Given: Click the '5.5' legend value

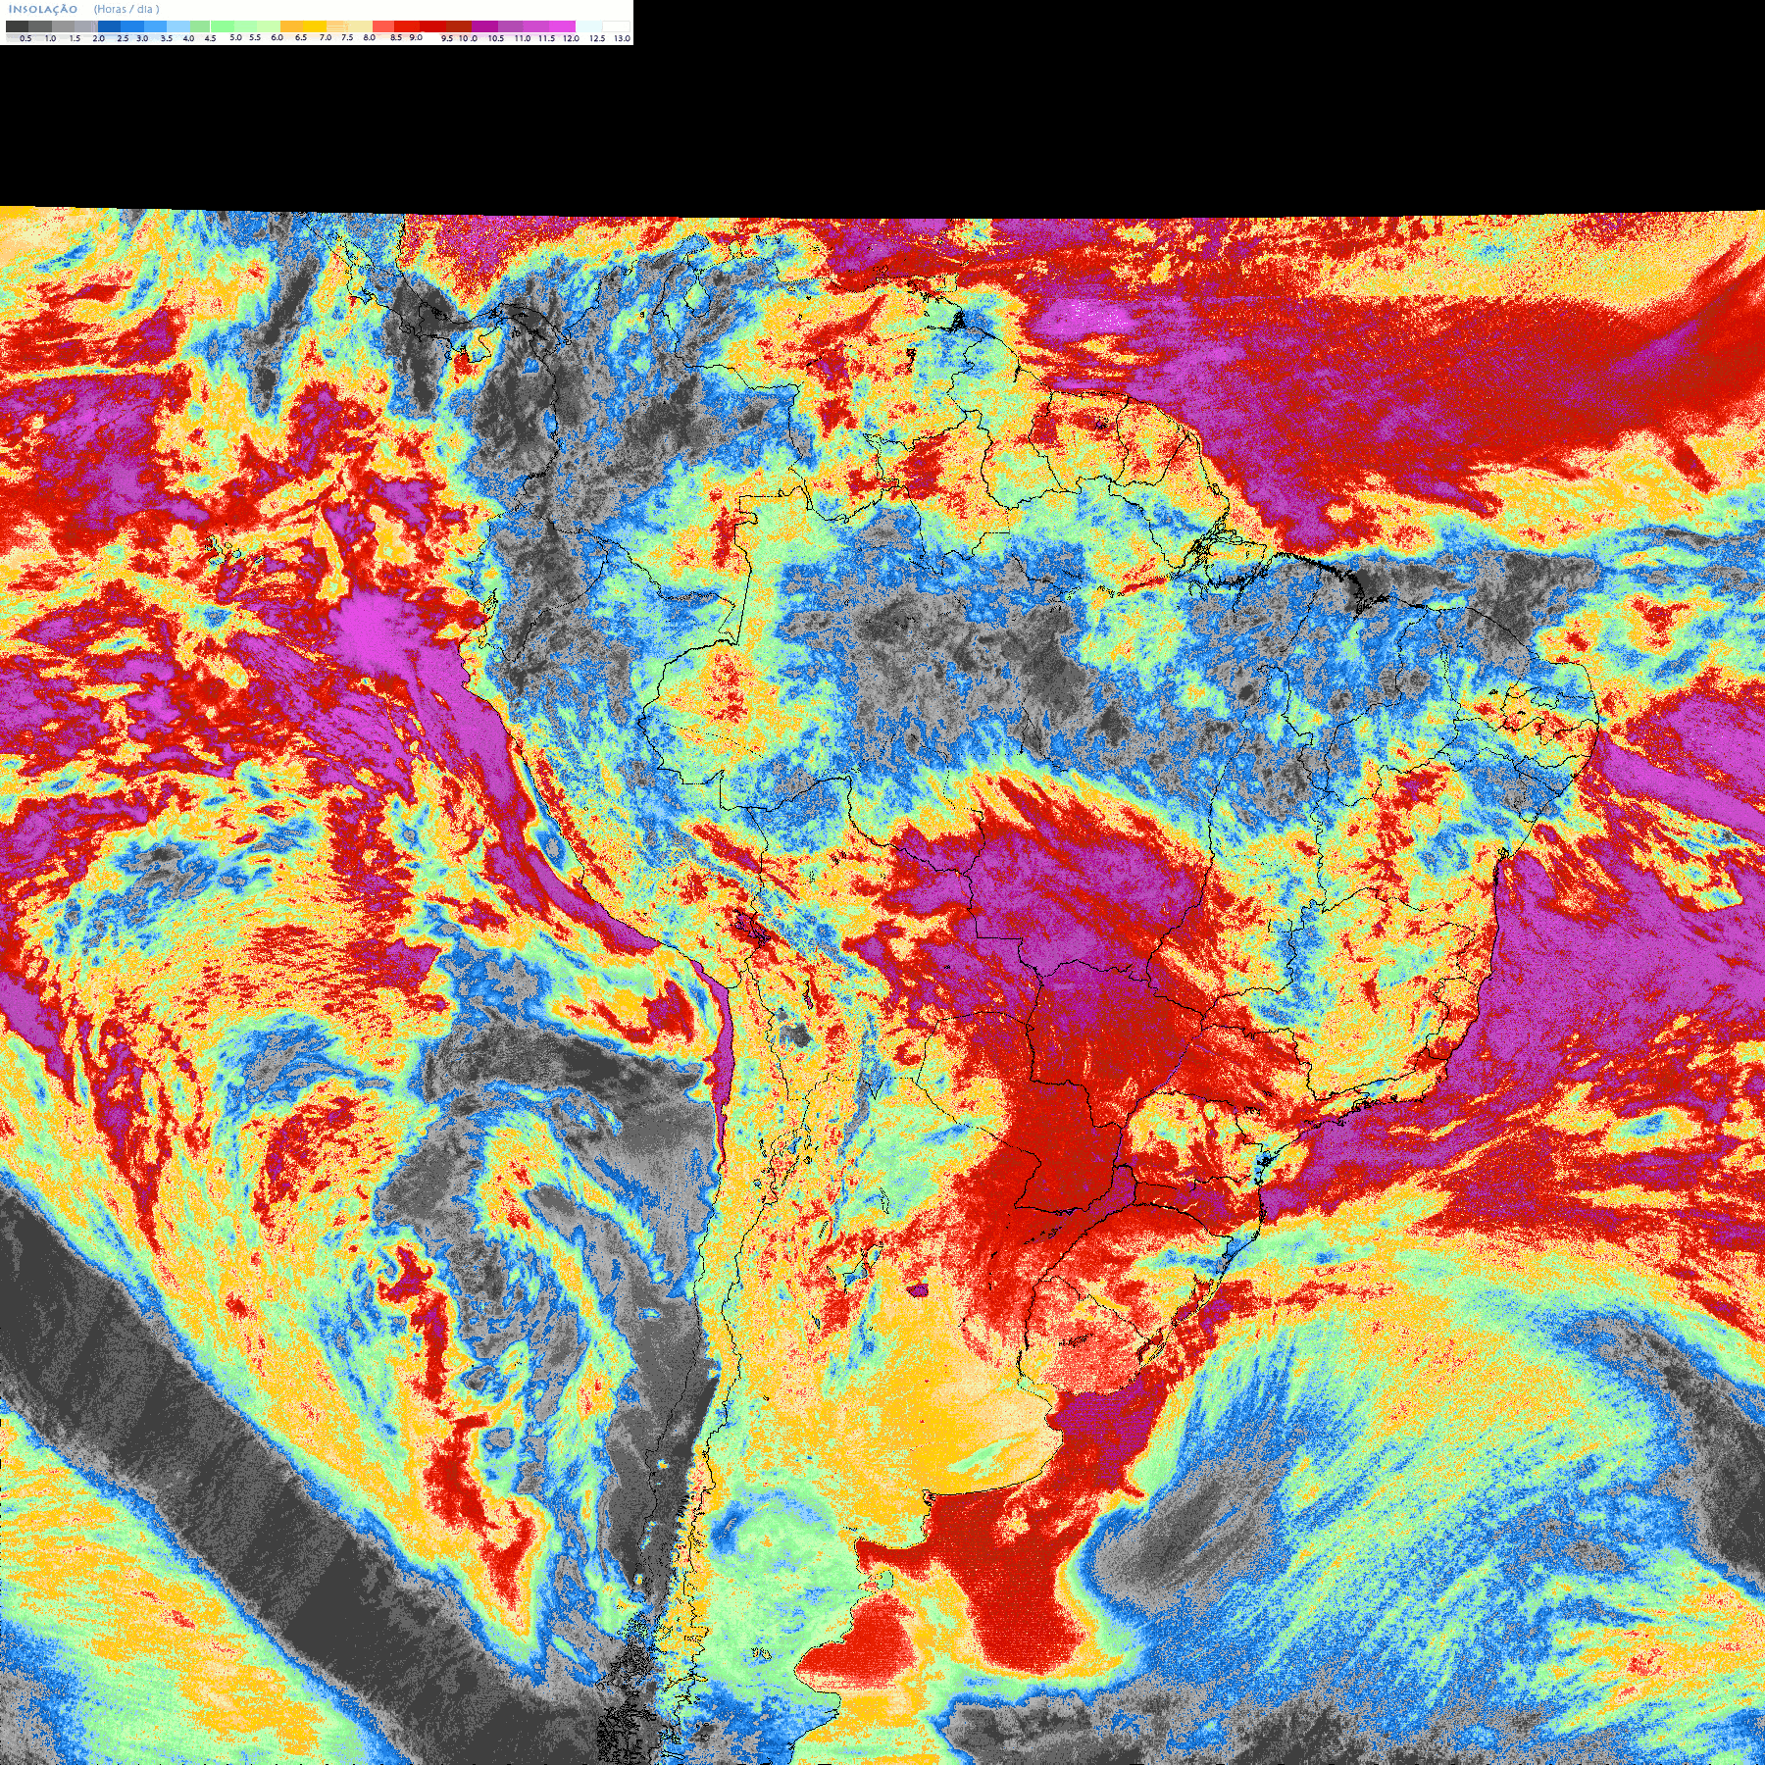Looking at the screenshot, I should click(x=255, y=37).
